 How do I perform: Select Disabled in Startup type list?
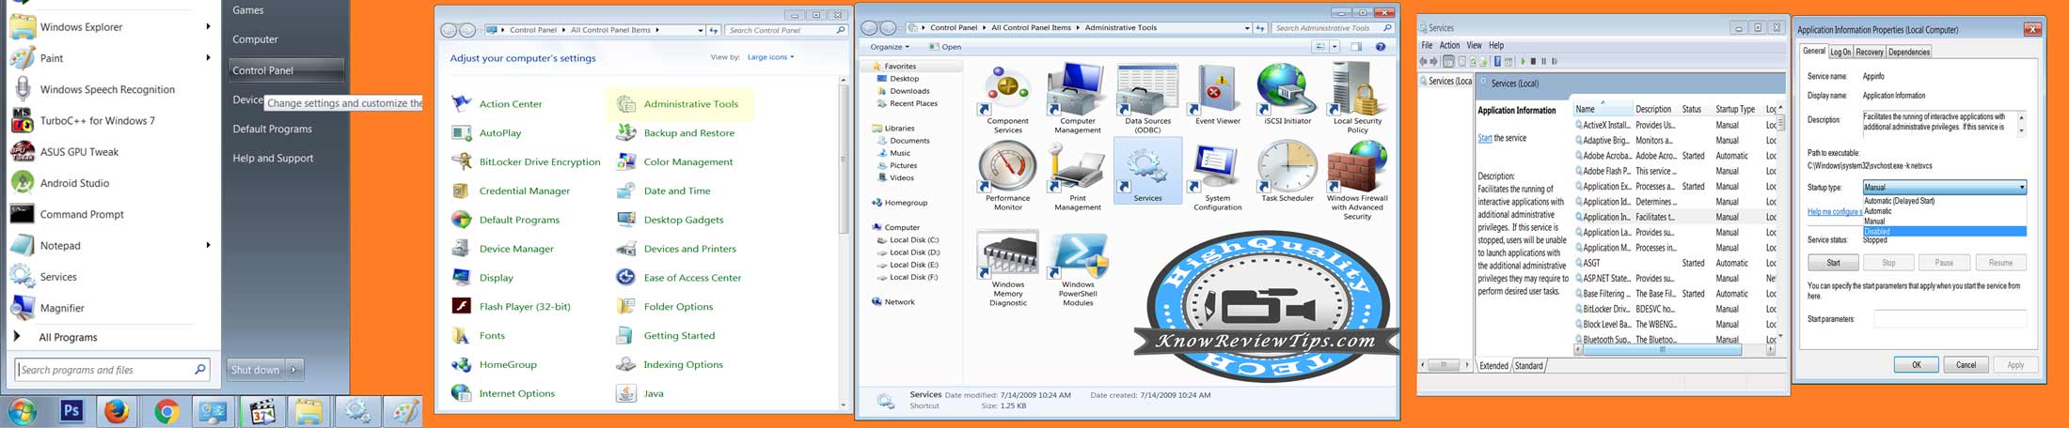click(1943, 232)
